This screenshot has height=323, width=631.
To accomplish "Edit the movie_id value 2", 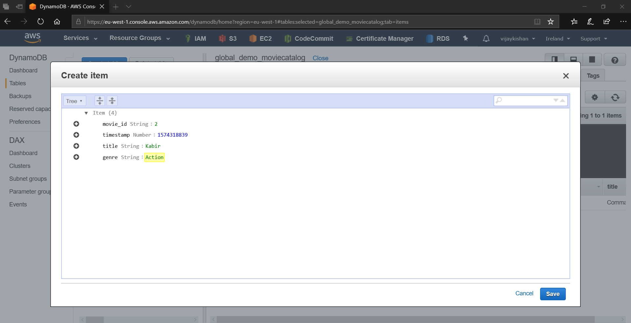I will (x=156, y=124).
